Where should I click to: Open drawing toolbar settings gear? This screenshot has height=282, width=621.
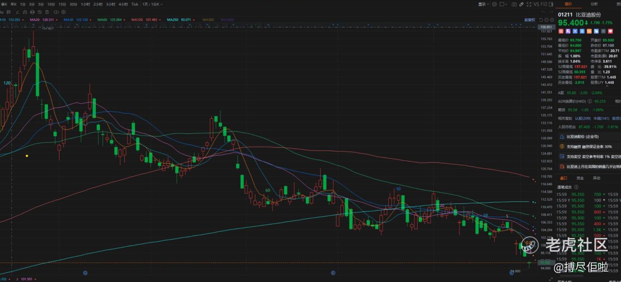[64, 12]
